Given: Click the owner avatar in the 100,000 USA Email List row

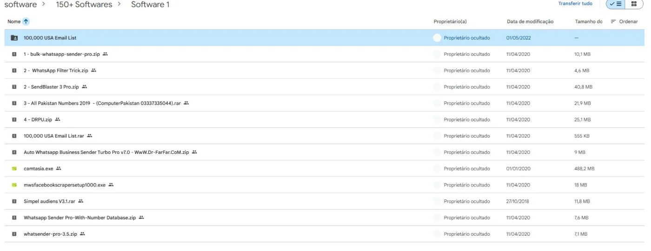Looking at the screenshot, I should pyautogui.click(x=437, y=38).
